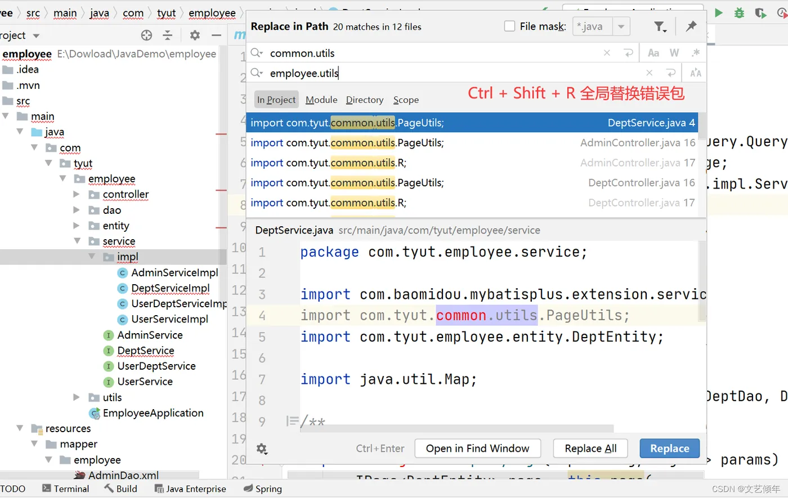Open Project panel gear settings
Screen dimensions: 788x498
tap(195, 35)
